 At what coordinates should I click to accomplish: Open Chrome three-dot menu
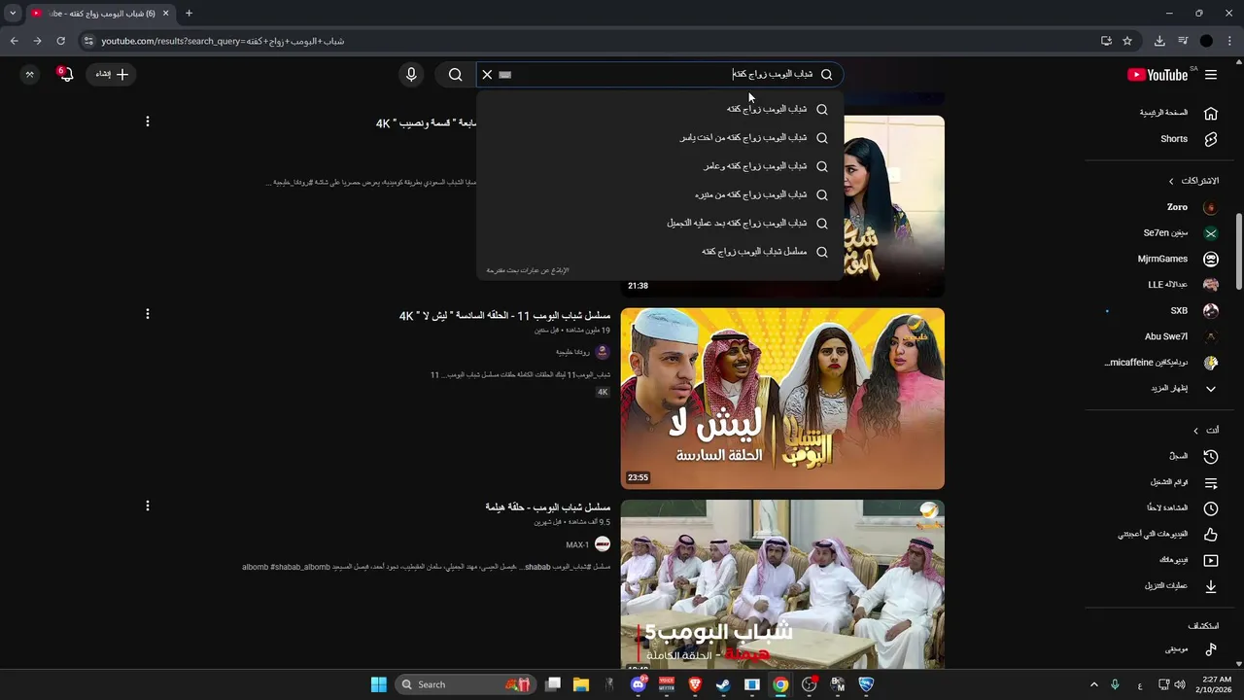pyautogui.click(x=1229, y=41)
